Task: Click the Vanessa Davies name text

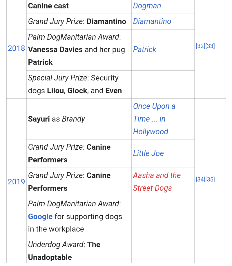Action: (x=55, y=49)
